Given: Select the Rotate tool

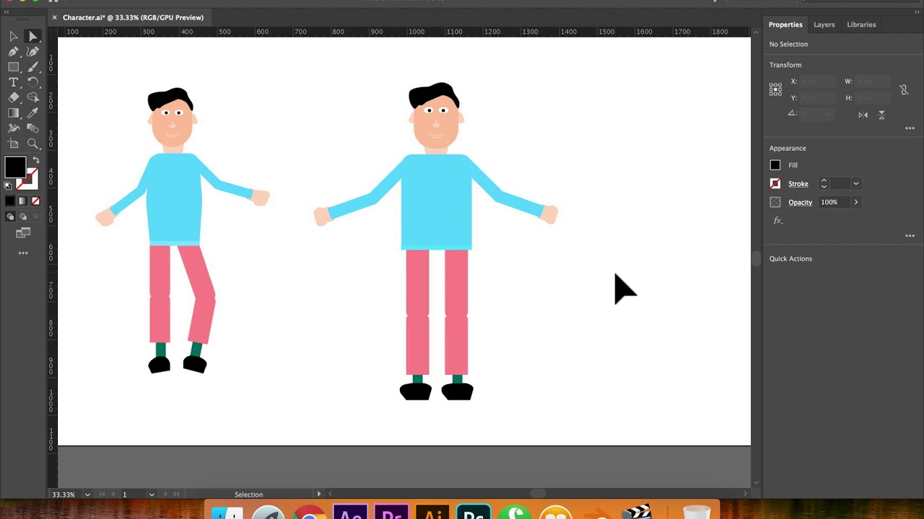Looking at the screenshot, I should pyautogui.click(x=33, y=82).
